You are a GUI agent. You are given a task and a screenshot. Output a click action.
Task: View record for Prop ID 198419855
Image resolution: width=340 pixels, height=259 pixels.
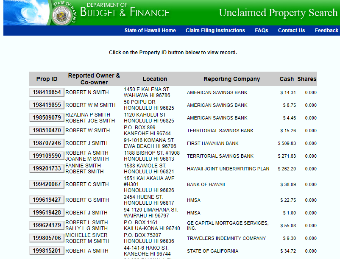(47, 105)
